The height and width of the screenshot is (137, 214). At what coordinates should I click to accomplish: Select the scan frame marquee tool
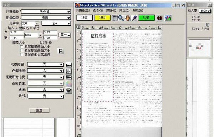[x=114, y=18]
